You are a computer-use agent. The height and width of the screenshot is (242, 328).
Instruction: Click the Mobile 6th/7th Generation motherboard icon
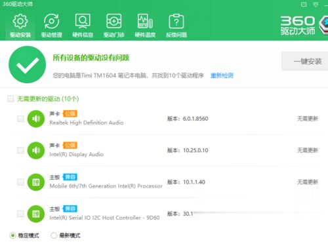pos(36,182)
